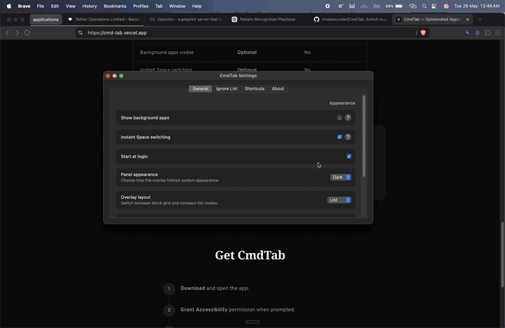
Task: Click the Grant Accessibility step text
Action: click(238, 310)
